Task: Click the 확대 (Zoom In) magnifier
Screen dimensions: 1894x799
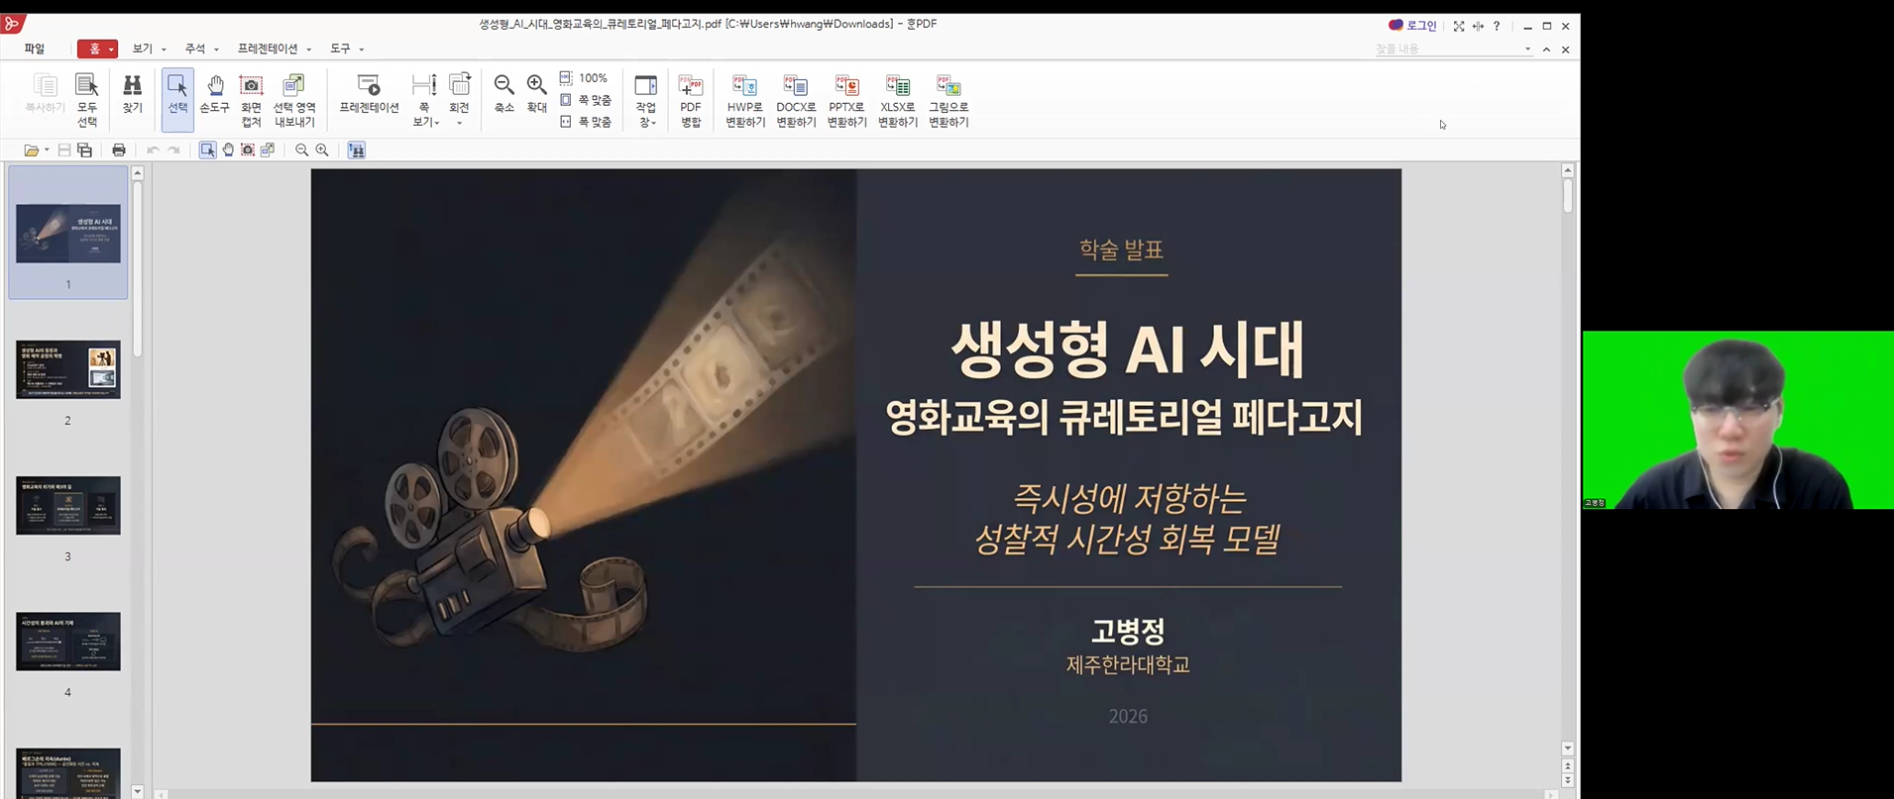Action: (536, 93)
